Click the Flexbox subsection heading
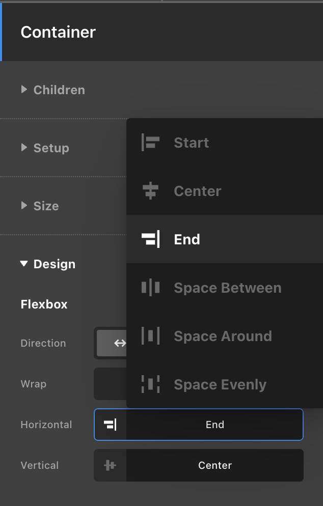The height and width of the screenshot is (506, 323). [x=44, y=304]
